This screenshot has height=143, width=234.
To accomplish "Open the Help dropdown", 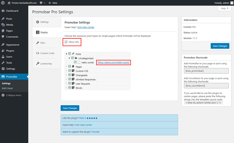I will [224, 8].
